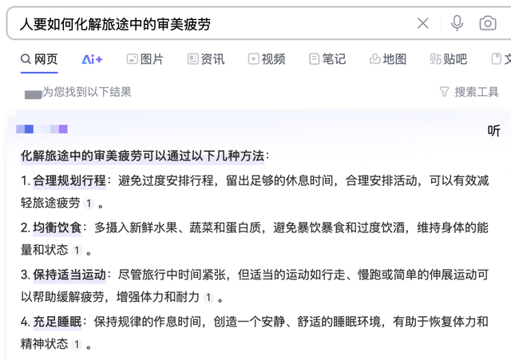Click the AI answer logo above the summary
This screenshot has height=360, width=511.
[42, 129]
